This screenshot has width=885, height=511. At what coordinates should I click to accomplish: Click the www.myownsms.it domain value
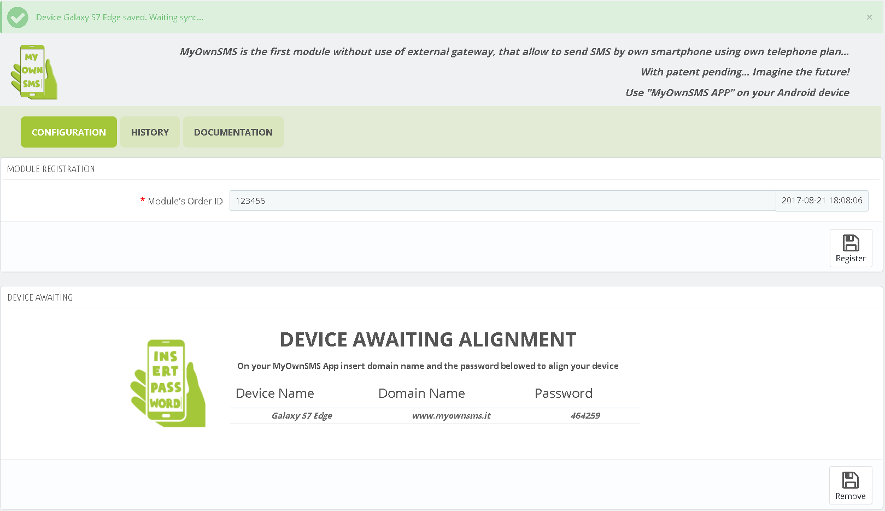click(451, 416)
